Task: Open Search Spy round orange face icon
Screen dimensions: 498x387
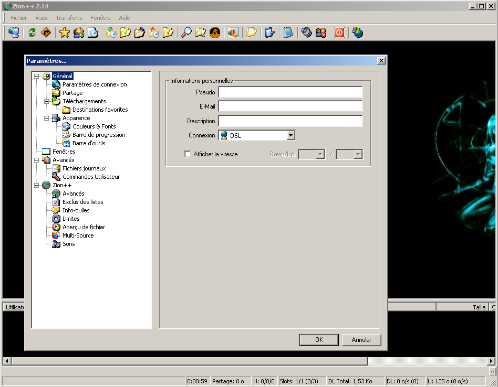Action: click(215, 33)
